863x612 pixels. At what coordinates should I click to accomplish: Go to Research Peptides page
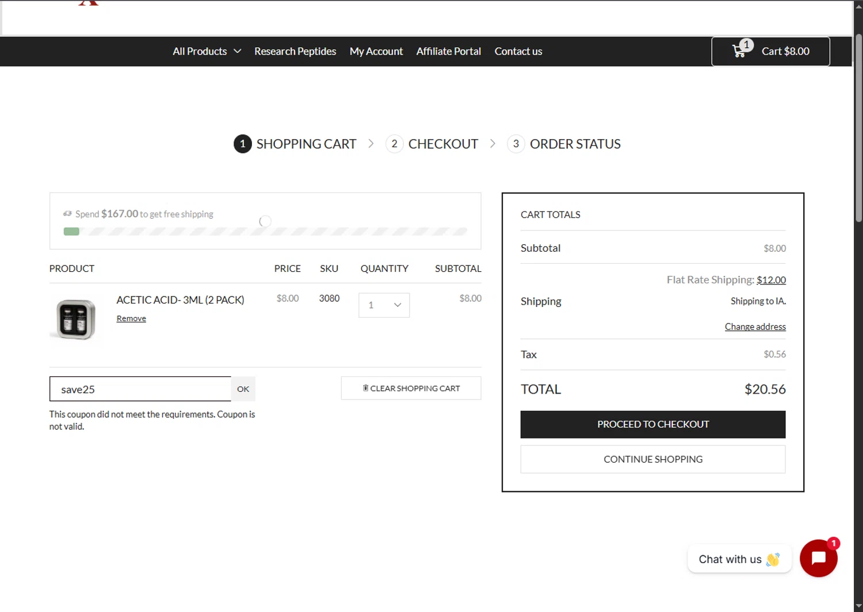pos(295,51)
